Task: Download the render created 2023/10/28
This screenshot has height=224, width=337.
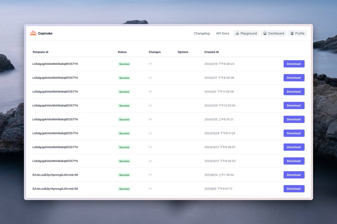Action: coord(294,133)
